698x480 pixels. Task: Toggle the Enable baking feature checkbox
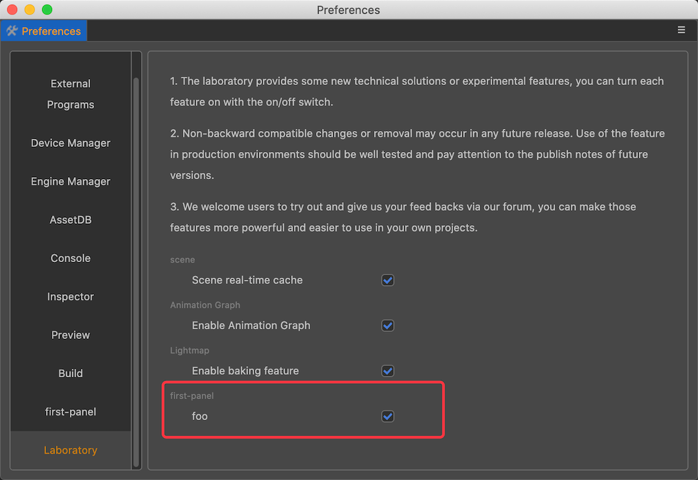tap(388, 371)
